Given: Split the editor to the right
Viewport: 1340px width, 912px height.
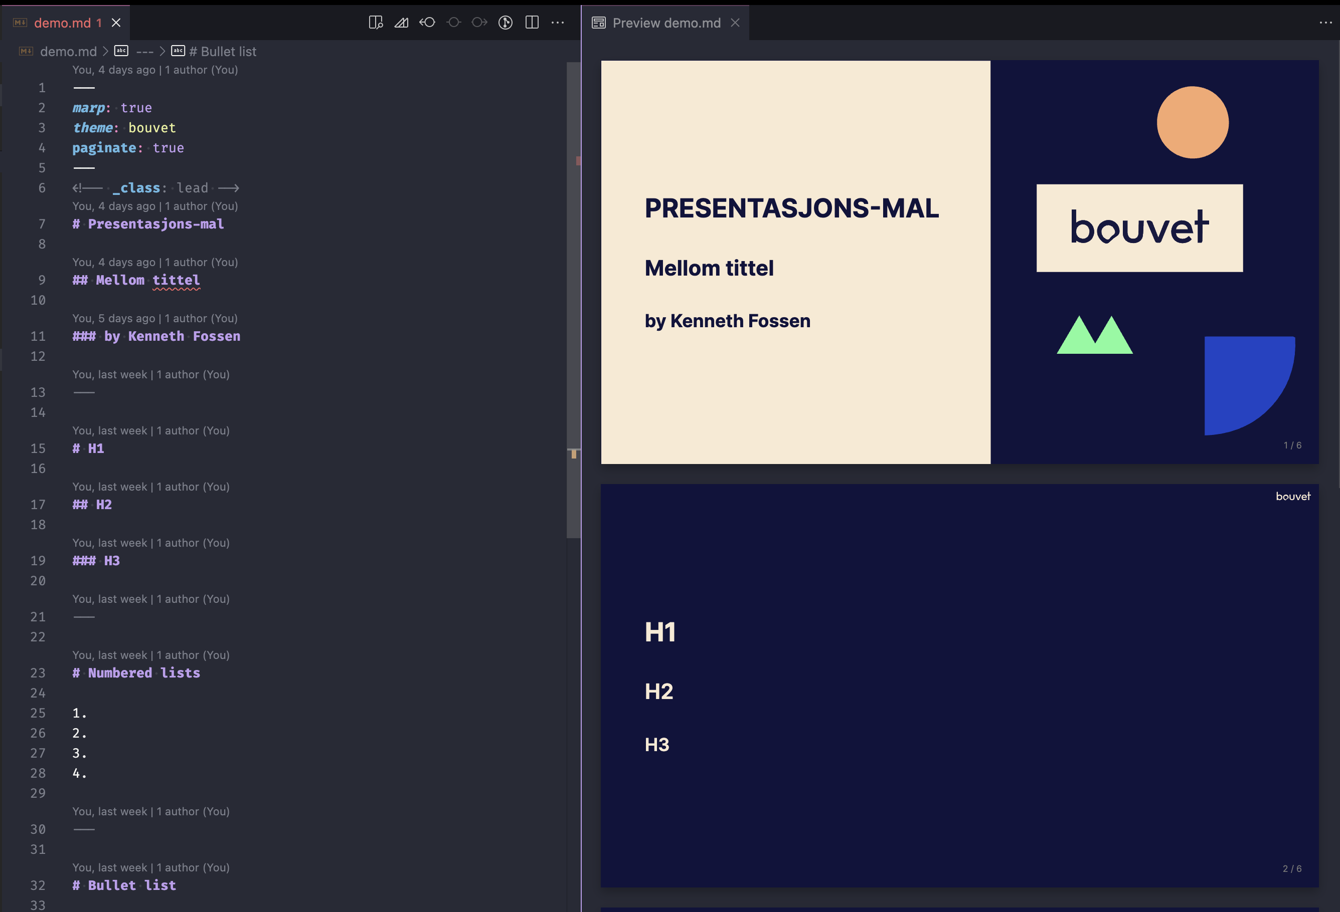Looking at the screenshot, I should click(532, 23).
